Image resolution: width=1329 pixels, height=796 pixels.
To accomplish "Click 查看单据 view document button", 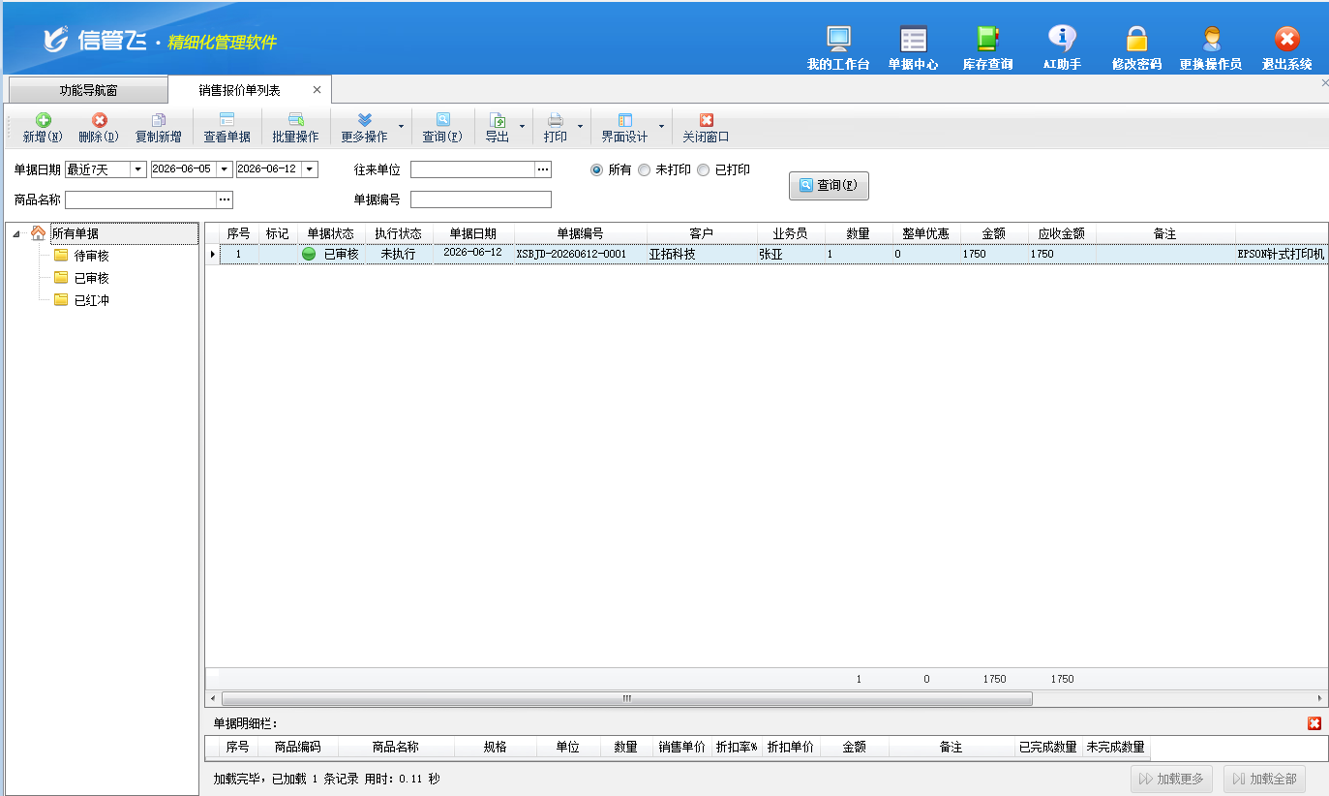I will tap(227, 128).
